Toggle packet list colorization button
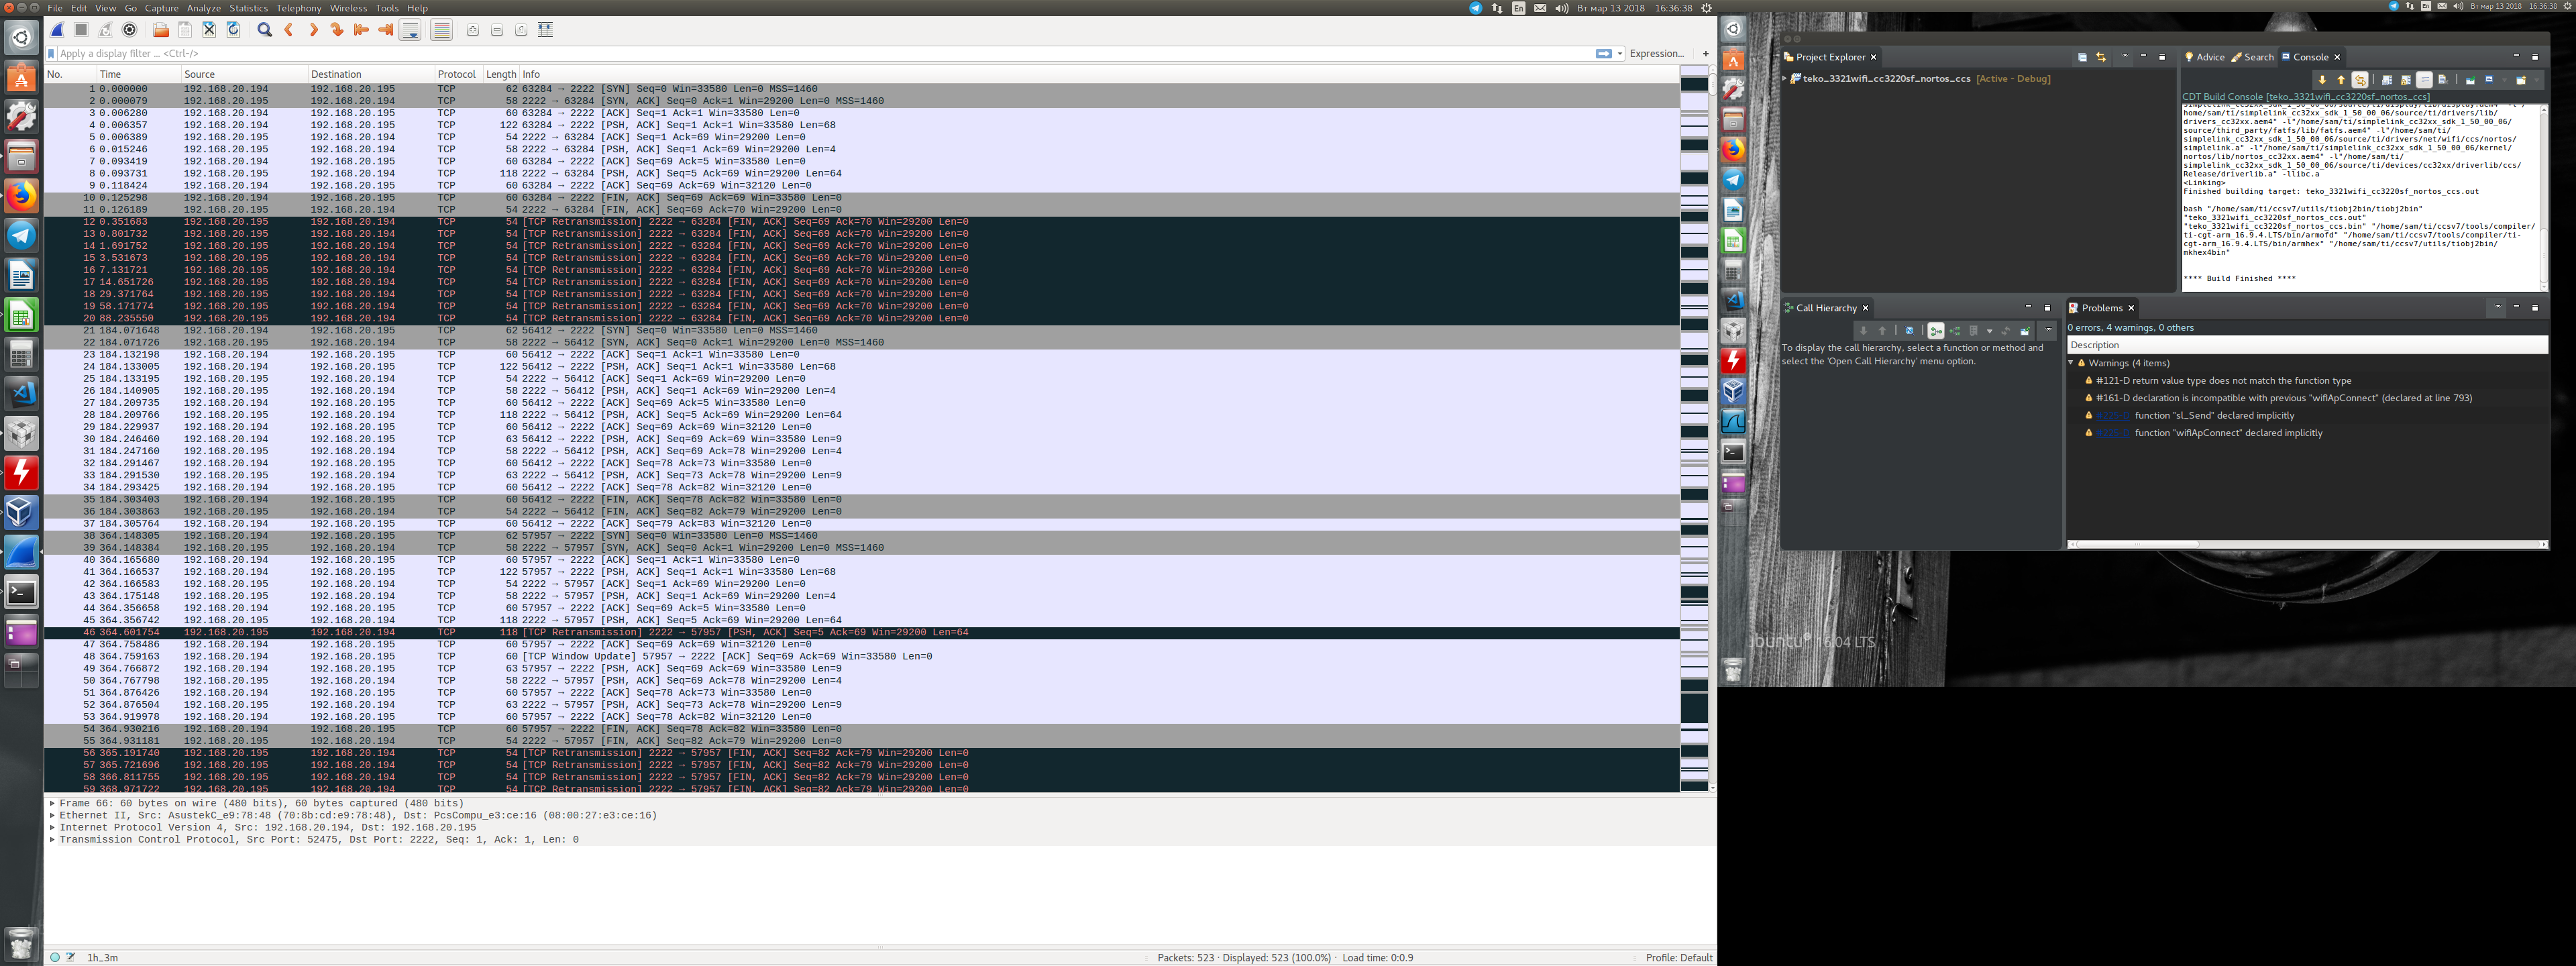This screenshot has width=2576, height=966. pyautogui.click(x=441, y=30)
